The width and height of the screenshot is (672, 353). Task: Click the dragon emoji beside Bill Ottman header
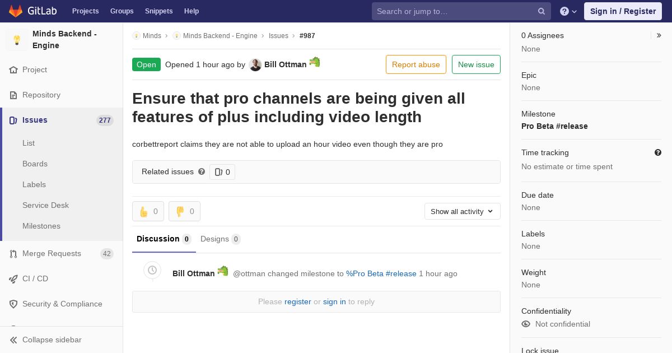315,62
